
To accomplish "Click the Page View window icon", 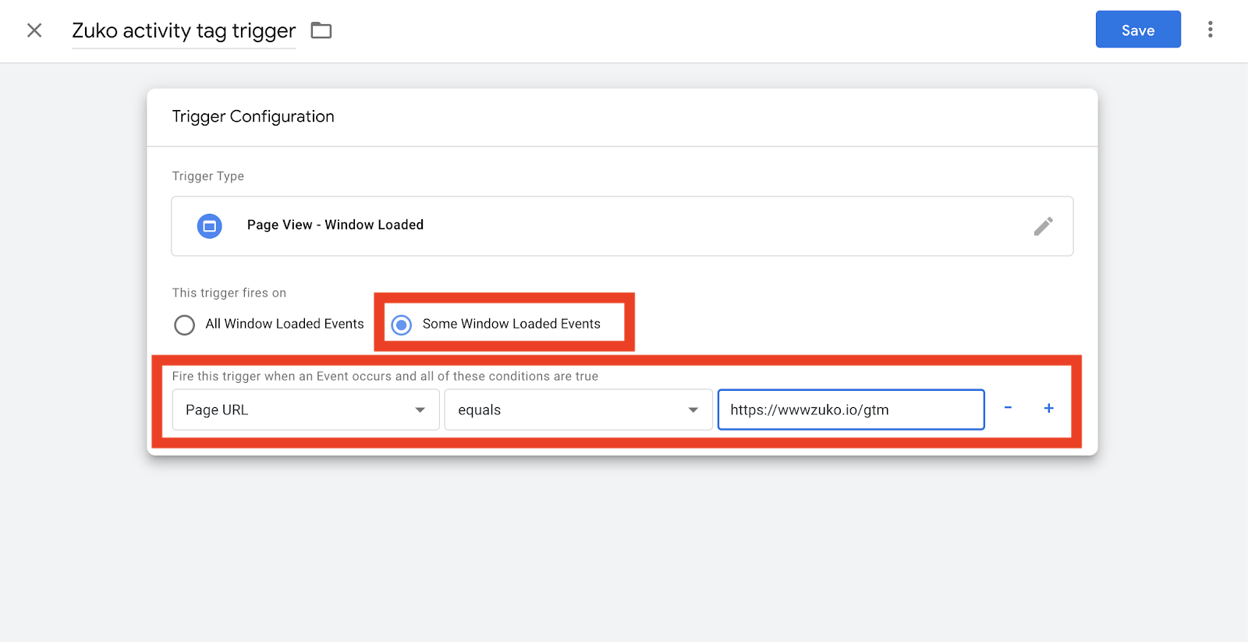I will click(x=209, y=226).
